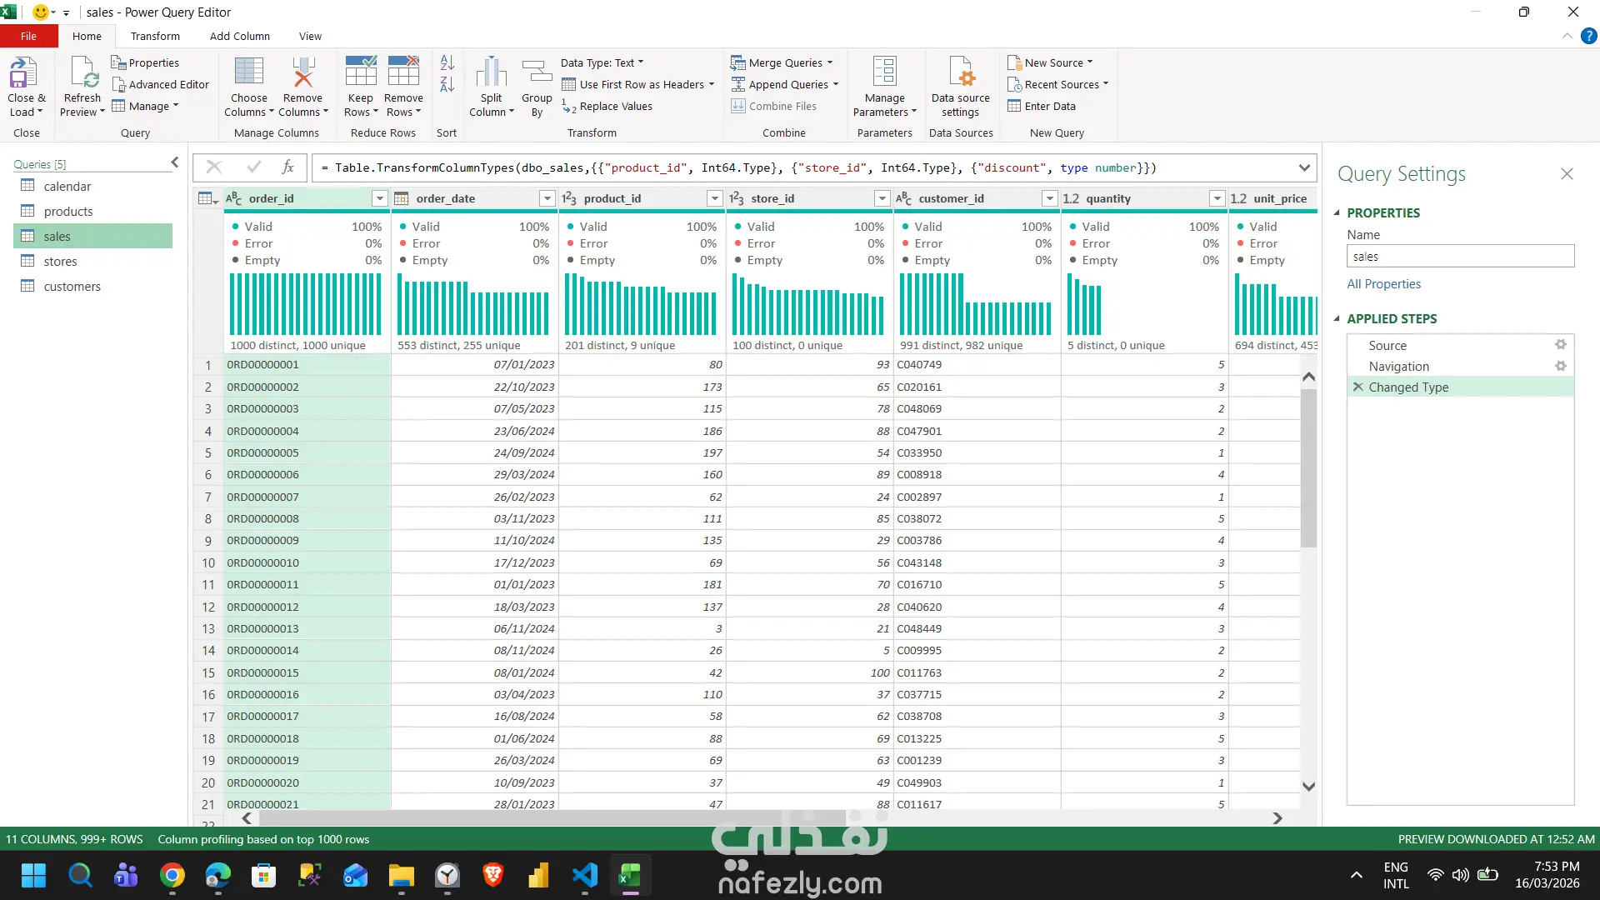Screen dimensions: 1600x900
Task: Open the Data Type: Text dropdown
Action: (x=602, y=62)
